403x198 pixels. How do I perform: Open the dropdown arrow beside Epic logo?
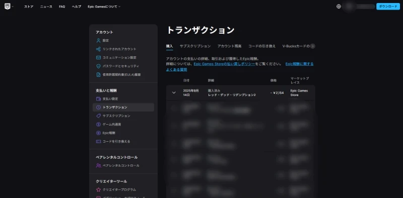(x=13, y=7)
